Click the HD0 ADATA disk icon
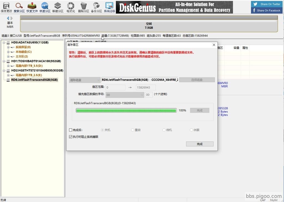The height and width of the screenshot is (202, 284). [8, 42]
